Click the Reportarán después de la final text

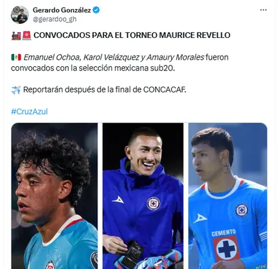coord(105,90)
